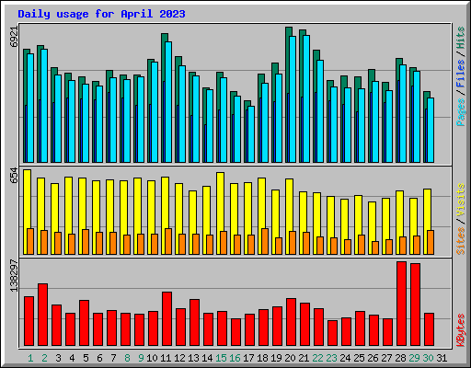Click day label 3 on x-axis
The width and height of the screenshot is (471, 368).
[x=58, y=358]
